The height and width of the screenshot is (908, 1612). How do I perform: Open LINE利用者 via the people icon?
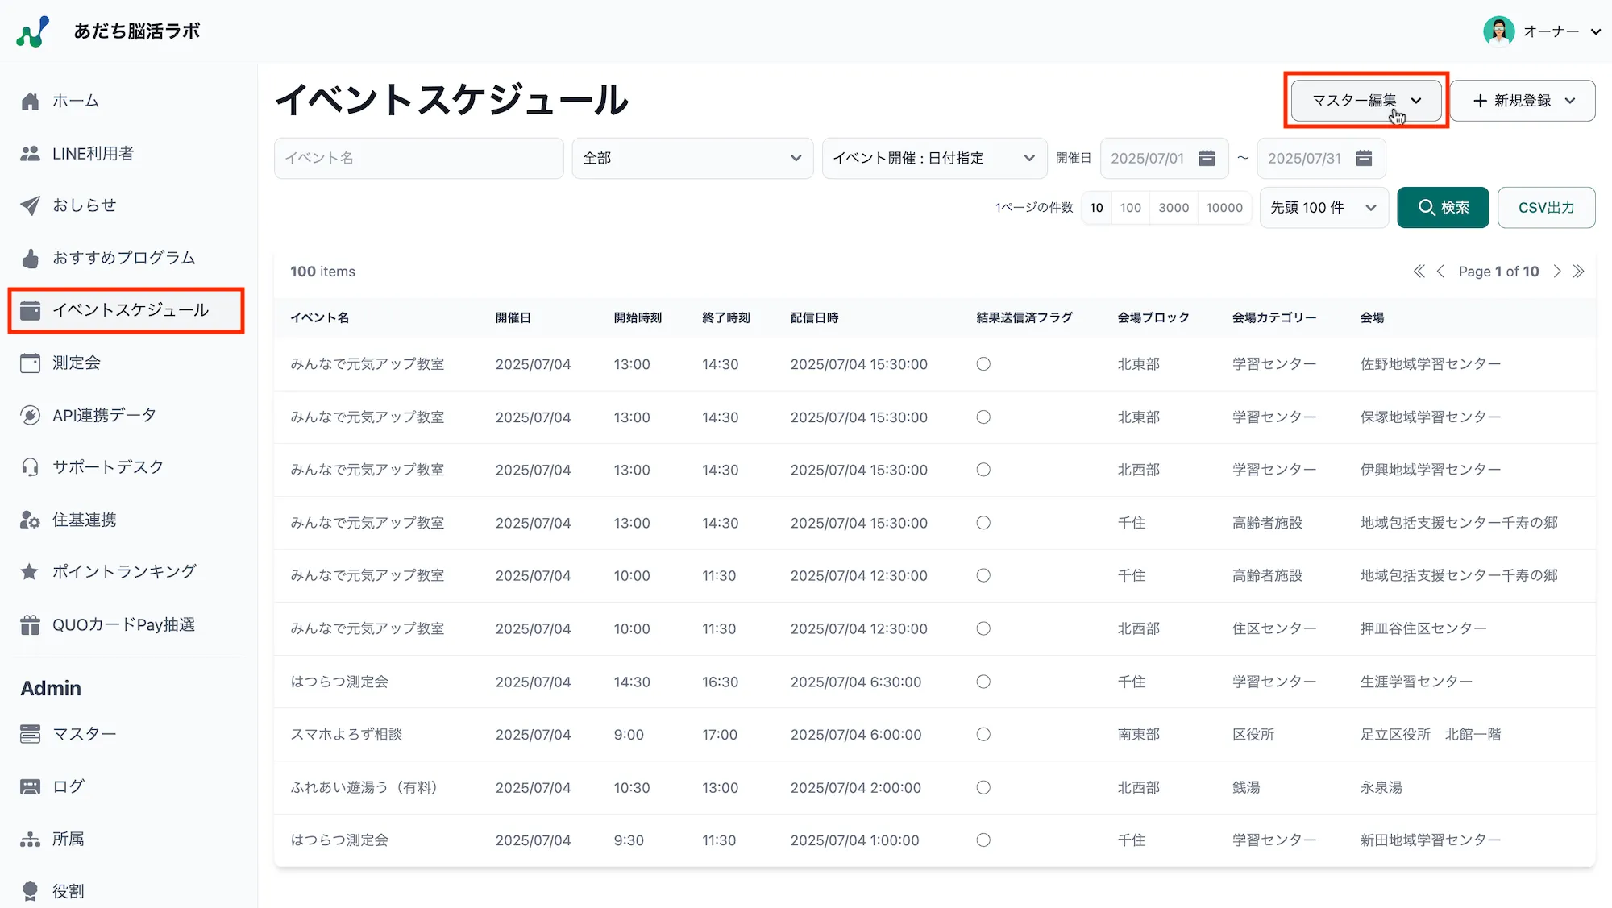click(30, 152)
